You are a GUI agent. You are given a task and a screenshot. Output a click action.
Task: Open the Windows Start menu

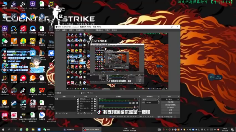click(3, 129)
